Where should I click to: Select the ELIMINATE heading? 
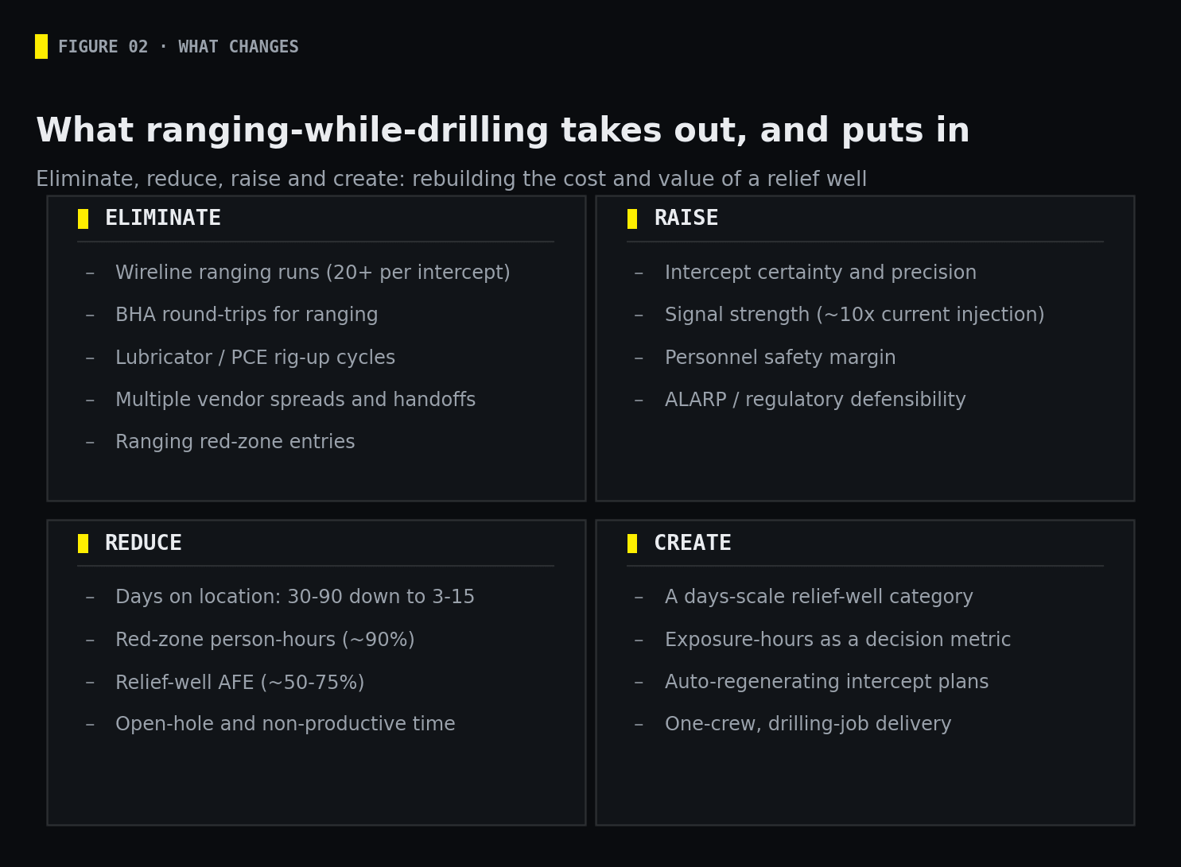(x=163, y=219)
